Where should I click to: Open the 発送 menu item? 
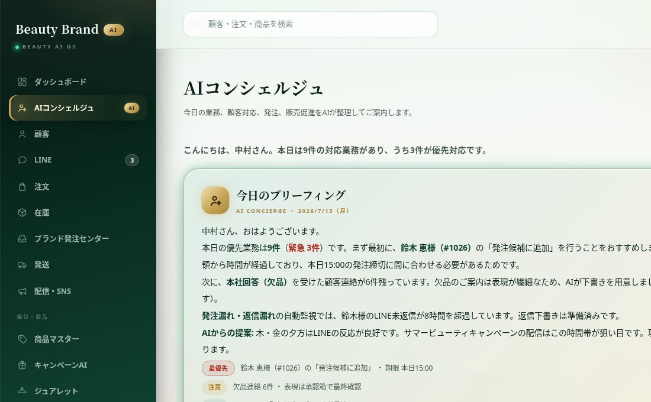click(78, 265)
